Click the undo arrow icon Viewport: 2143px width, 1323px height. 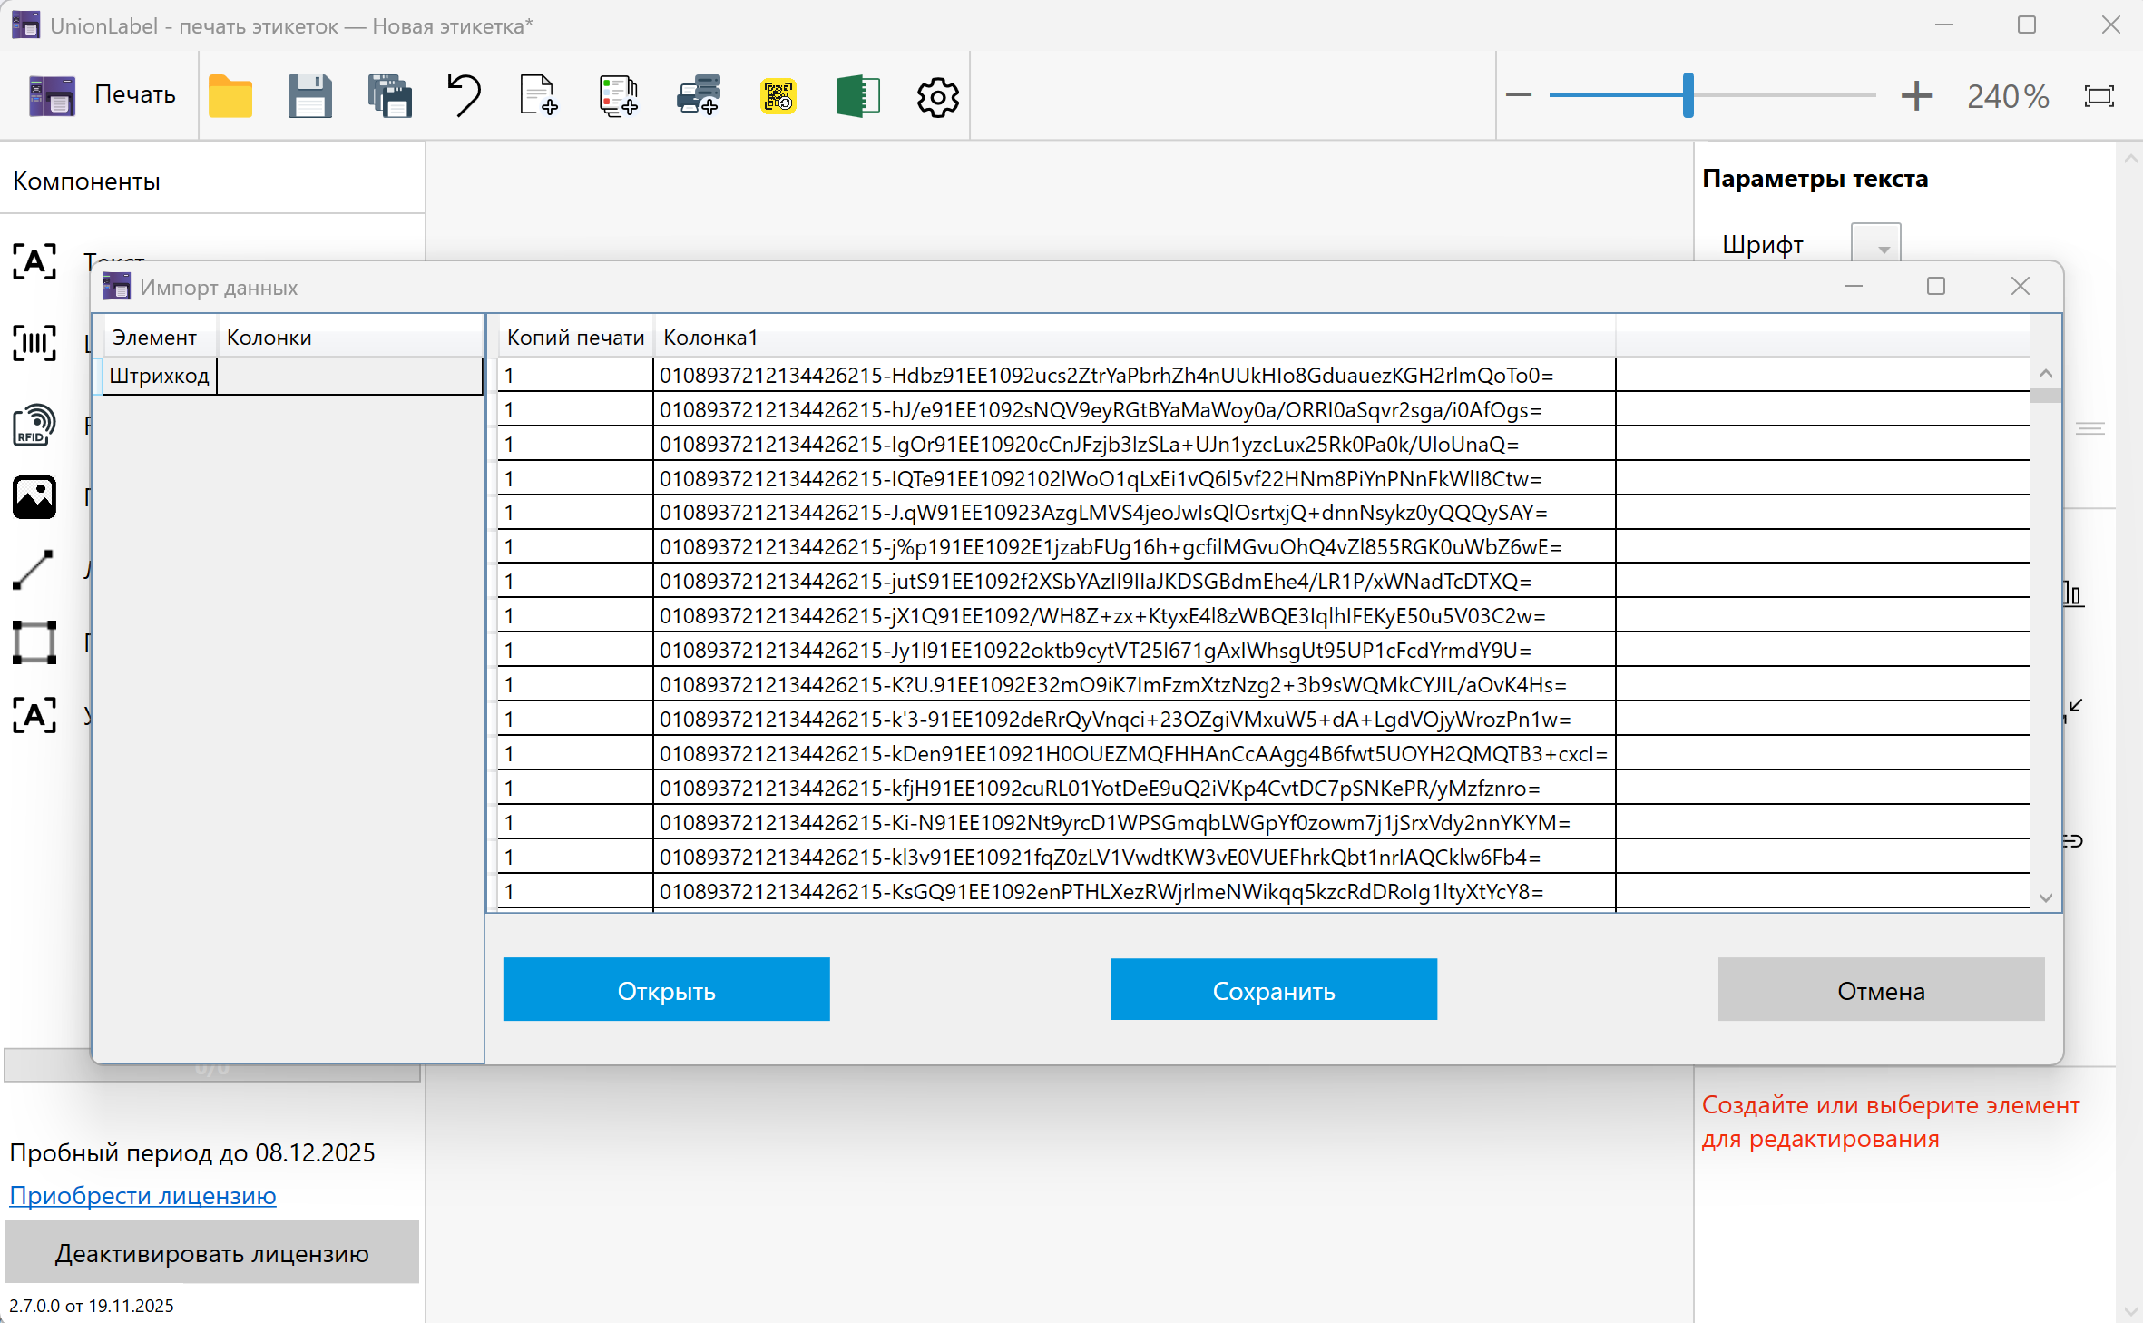[x=465, y=96]
